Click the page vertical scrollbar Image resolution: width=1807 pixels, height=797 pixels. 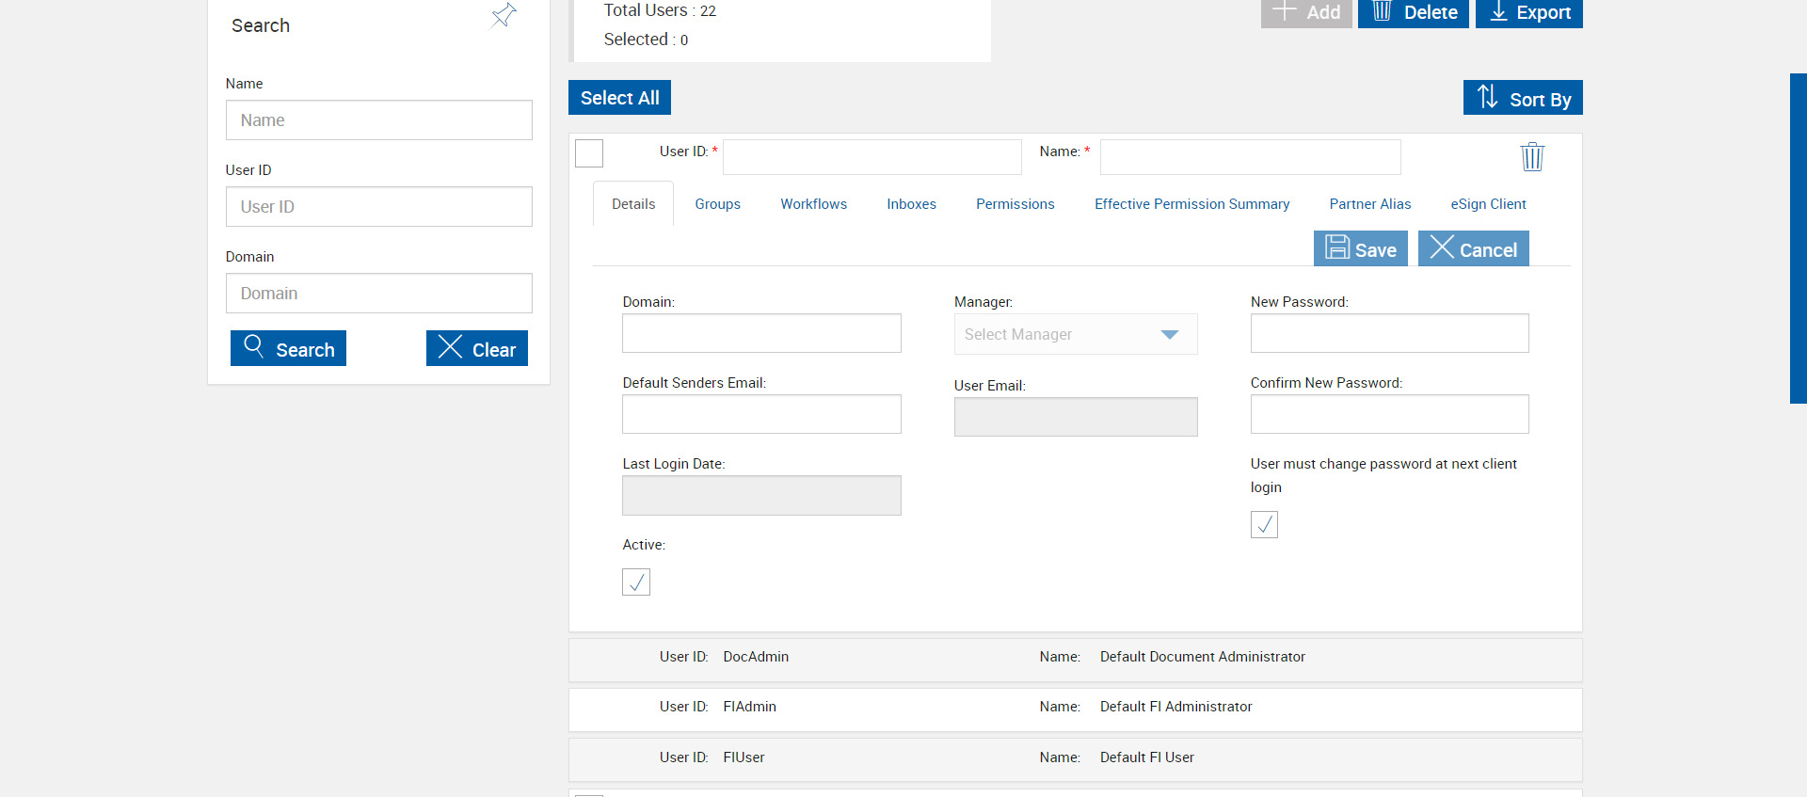click(x=1798, y=238)
